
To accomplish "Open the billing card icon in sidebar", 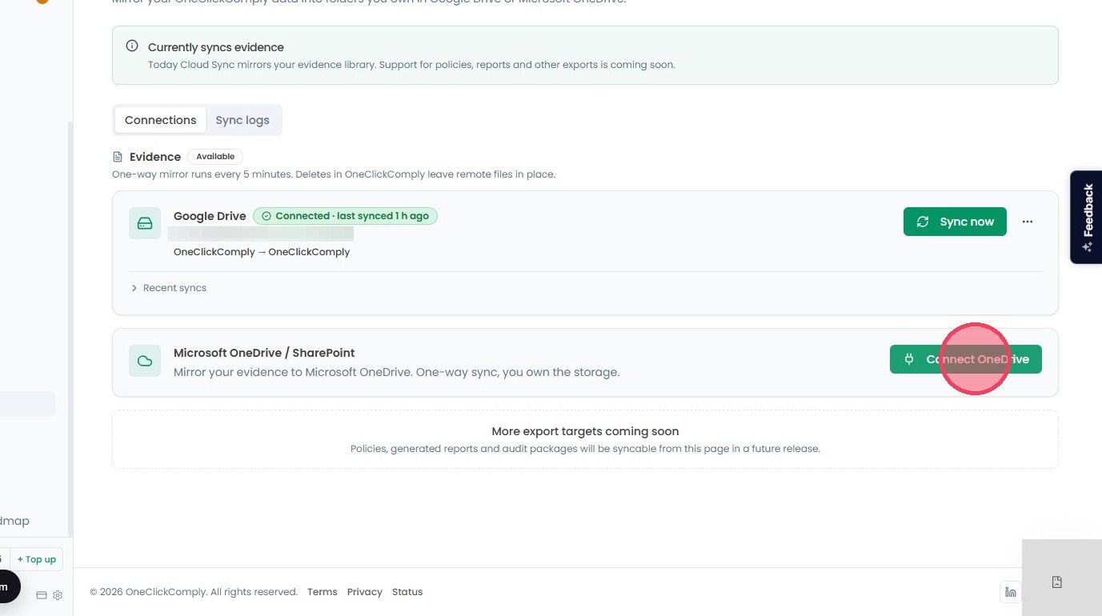I will click(42, 595).
